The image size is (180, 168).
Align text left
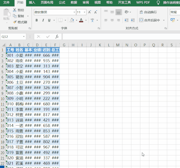(x=106, y=20)
